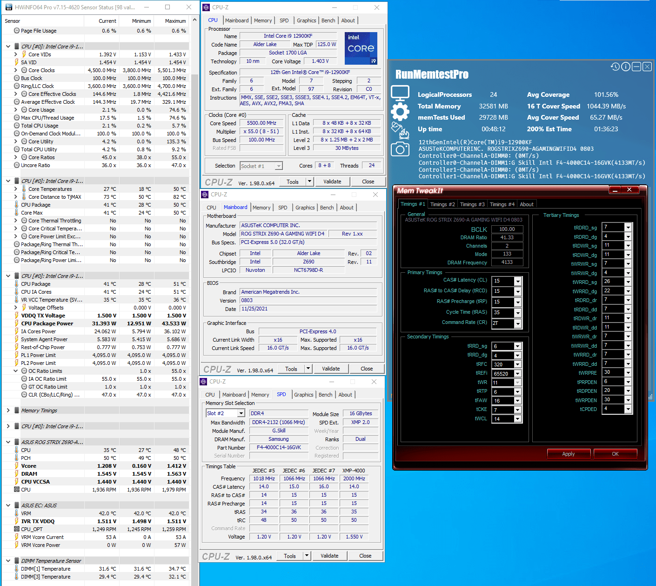Switch to Timings #2 tab in Mem TweakIt

click(x=442, y=204)
